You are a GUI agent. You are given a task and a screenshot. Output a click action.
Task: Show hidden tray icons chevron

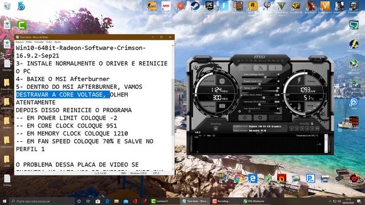(330, 201)
